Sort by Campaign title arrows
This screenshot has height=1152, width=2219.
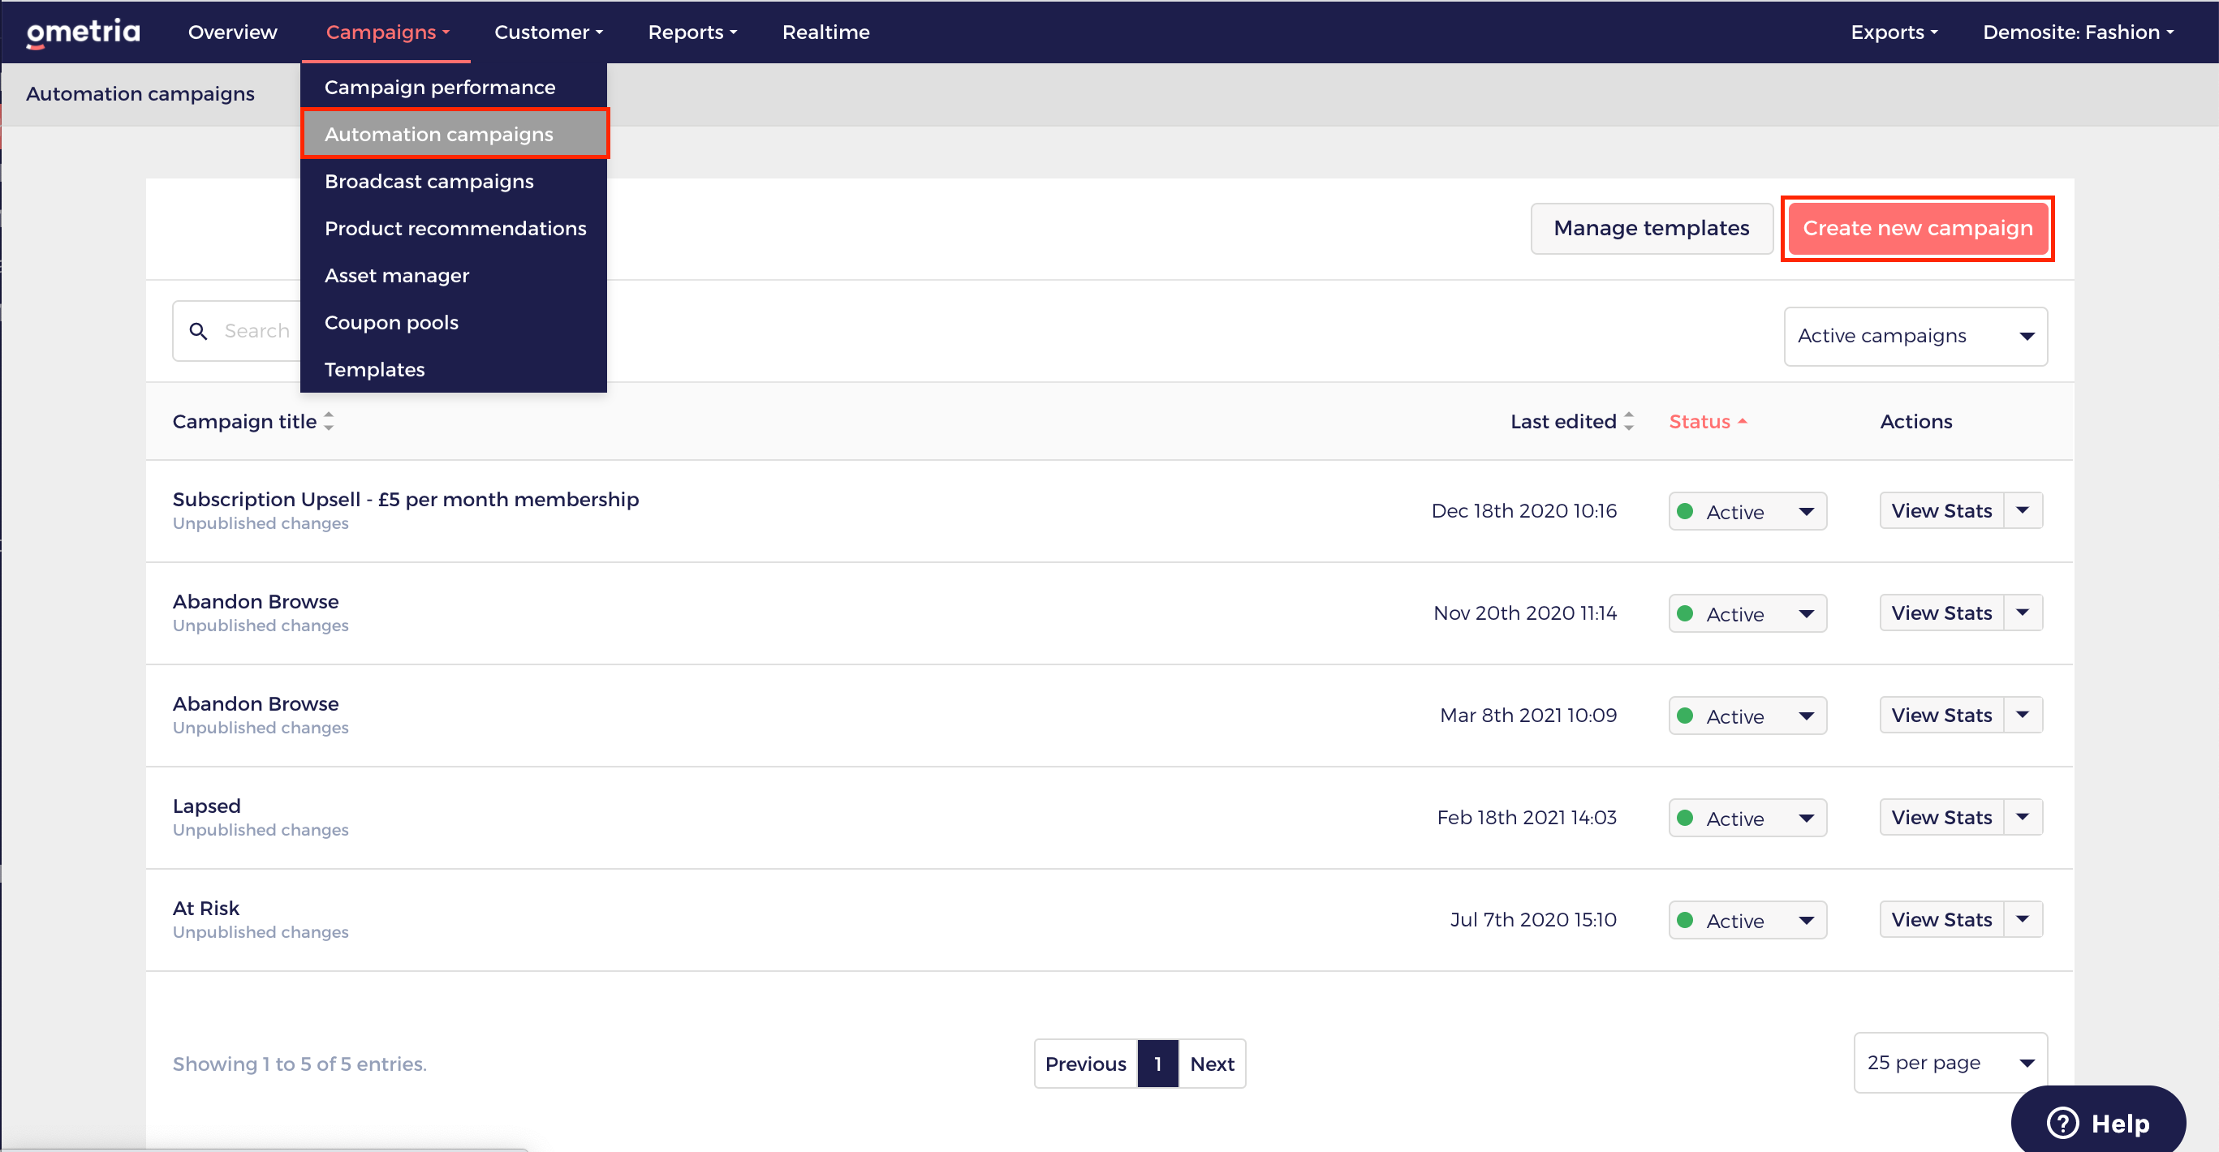tap(328, 421)
